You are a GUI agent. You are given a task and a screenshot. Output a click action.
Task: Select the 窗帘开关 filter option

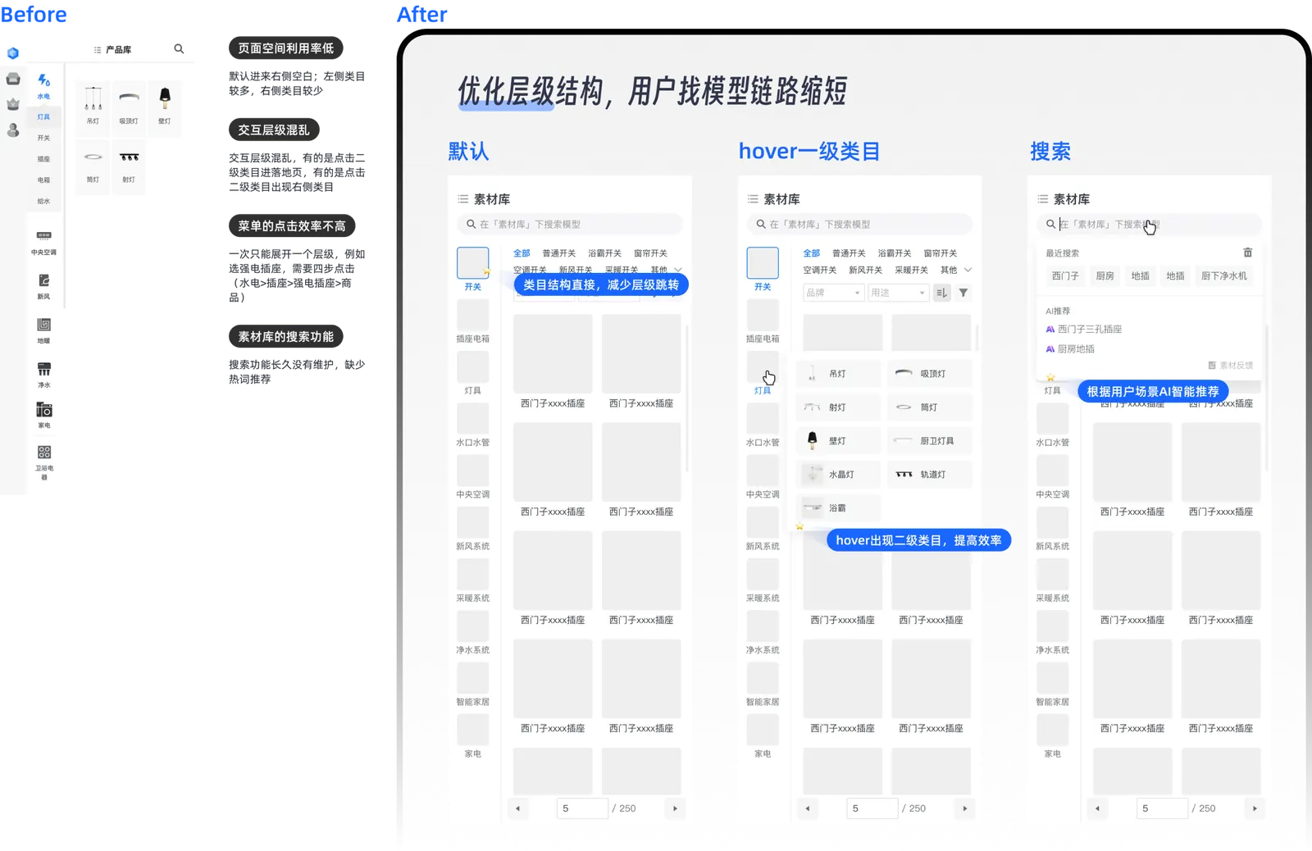[940, 253]
